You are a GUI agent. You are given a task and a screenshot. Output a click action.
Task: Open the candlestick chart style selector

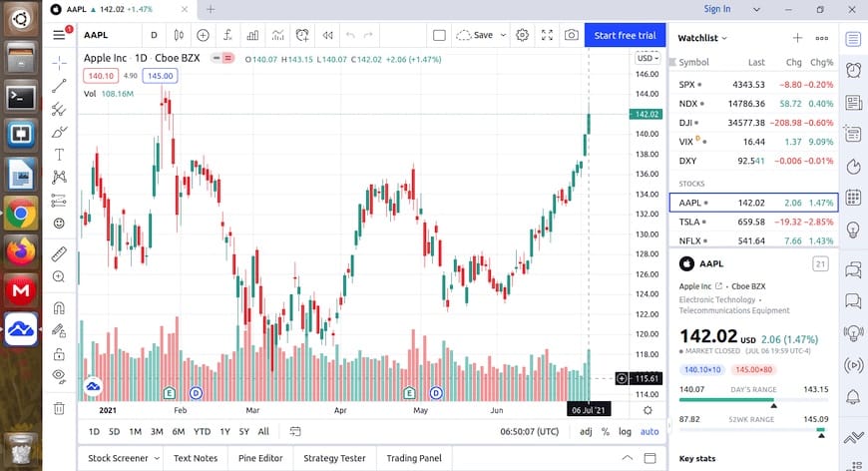(179, 35)
